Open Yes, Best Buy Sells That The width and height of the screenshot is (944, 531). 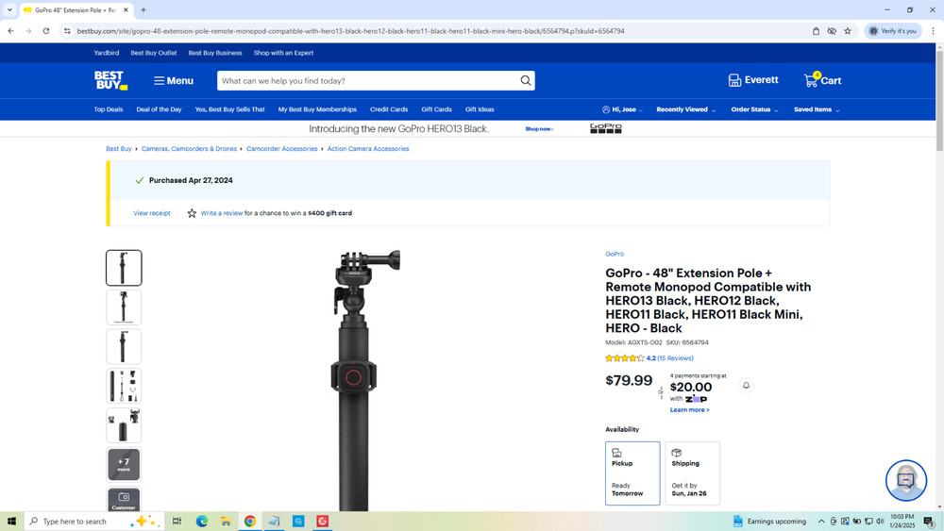(x=230, y=109)
